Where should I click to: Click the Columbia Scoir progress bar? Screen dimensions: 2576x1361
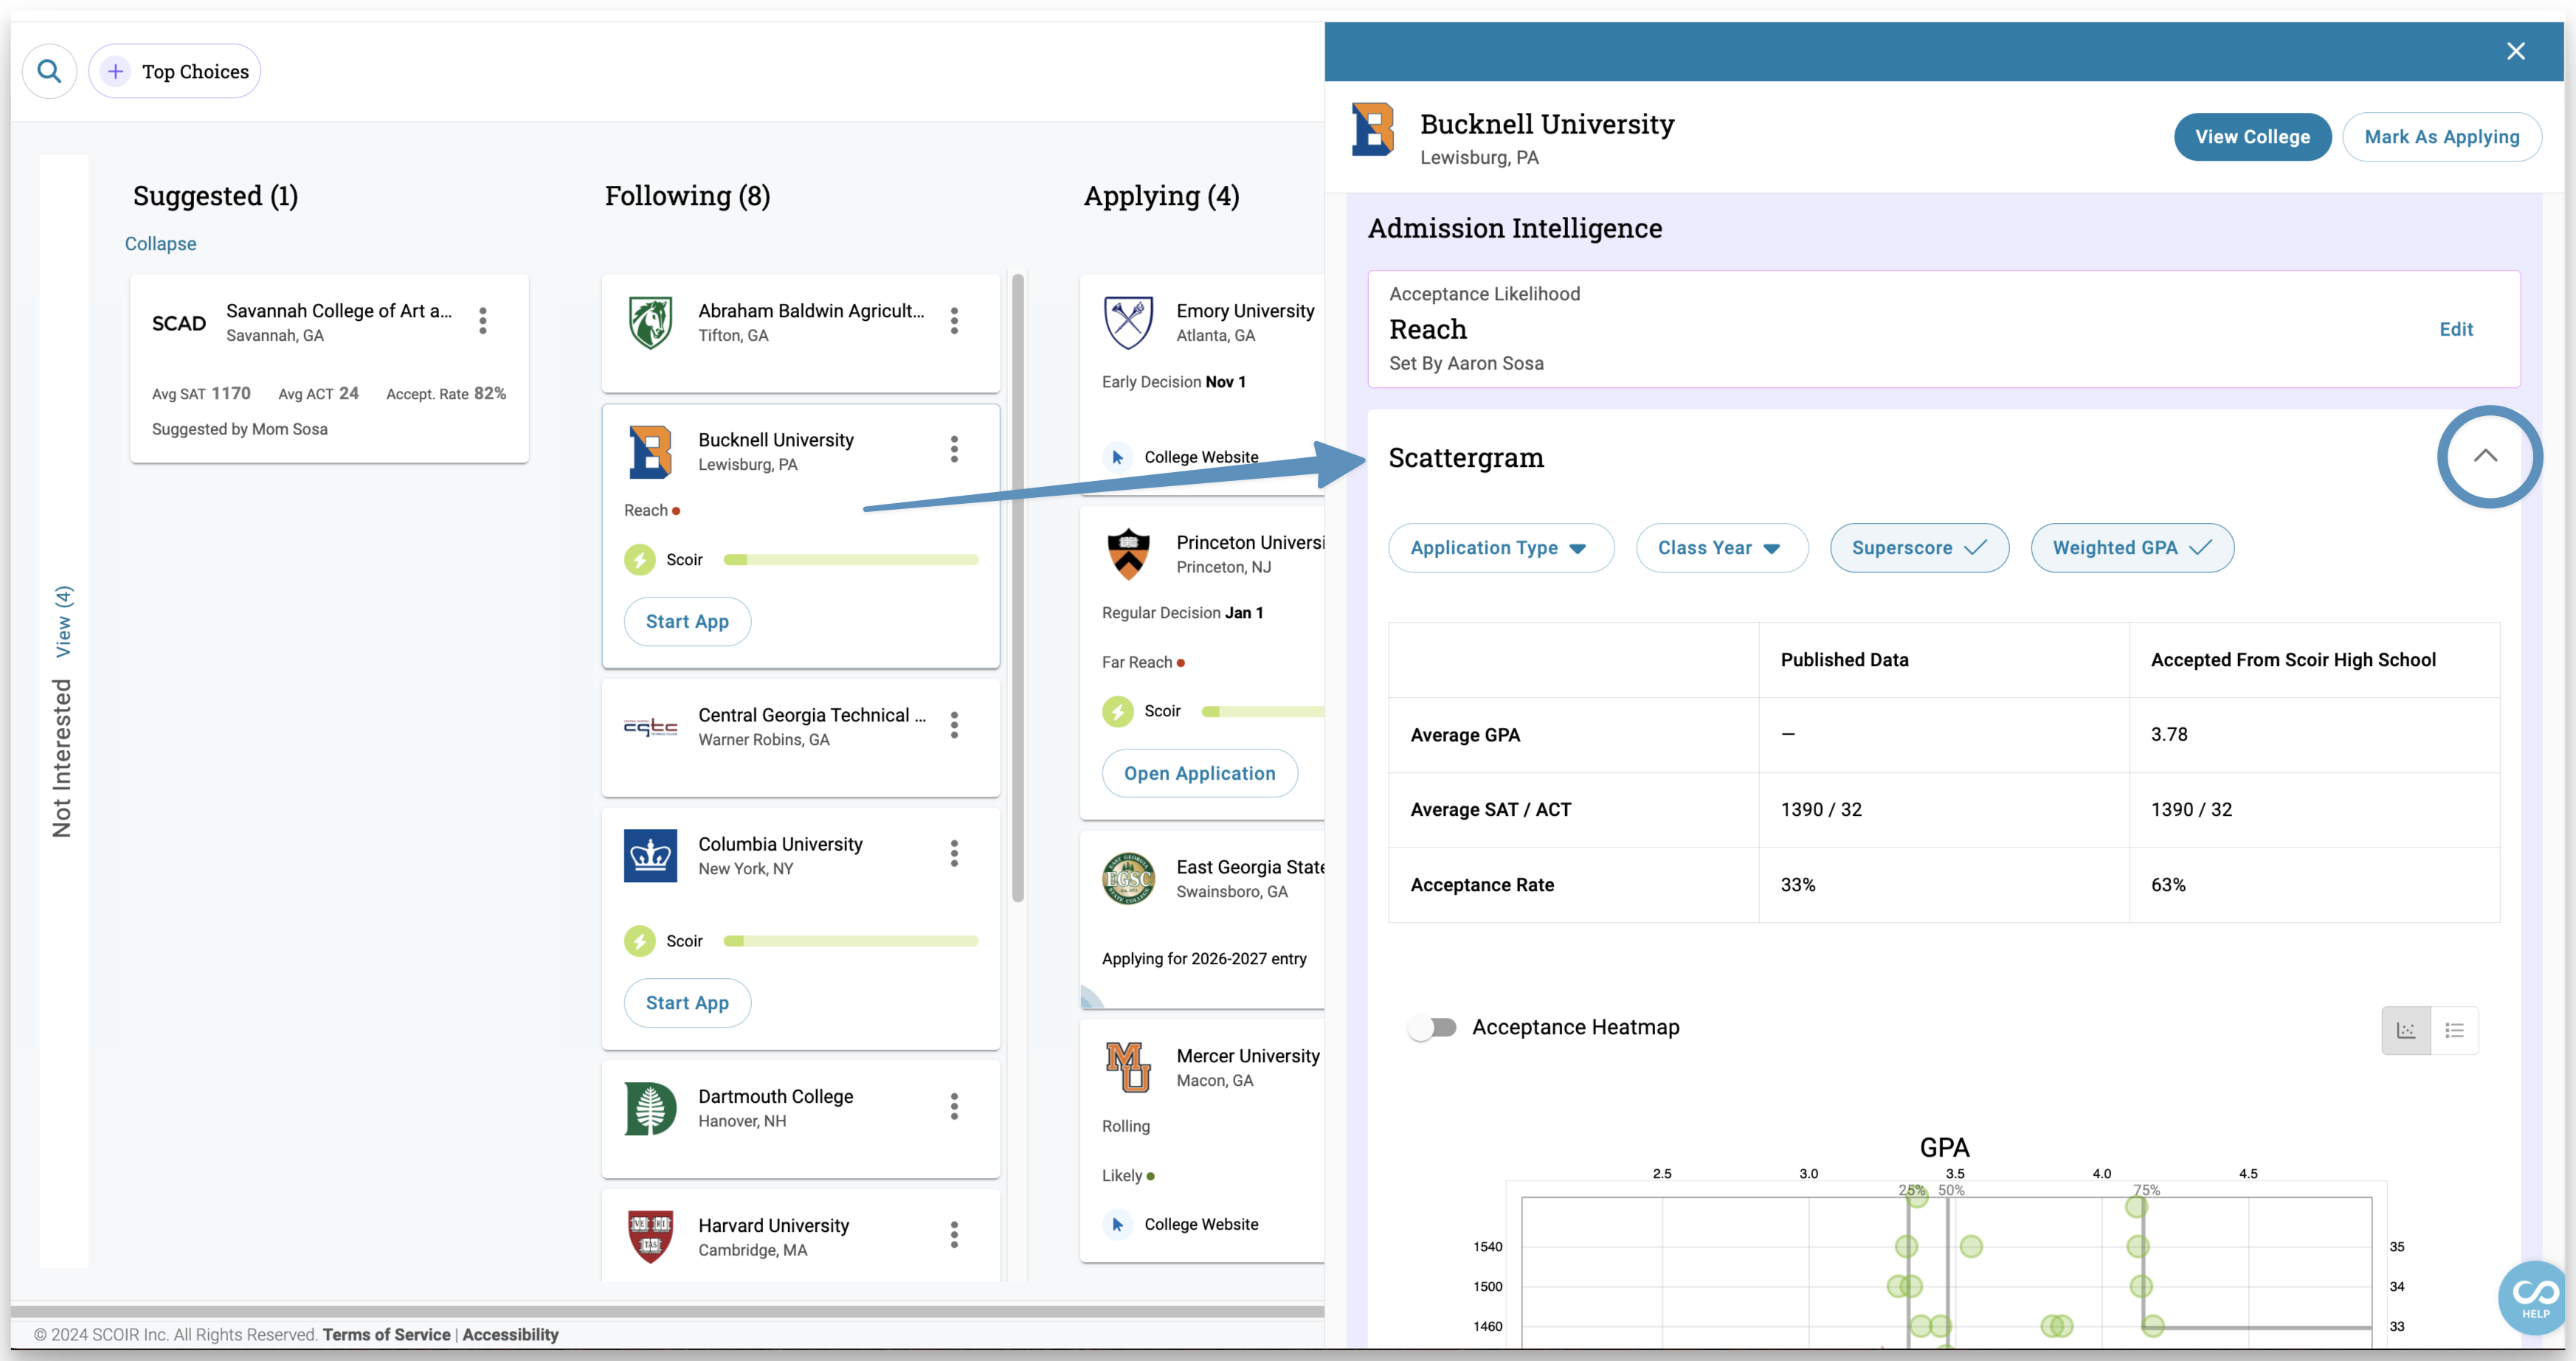(x=850, y=941)
